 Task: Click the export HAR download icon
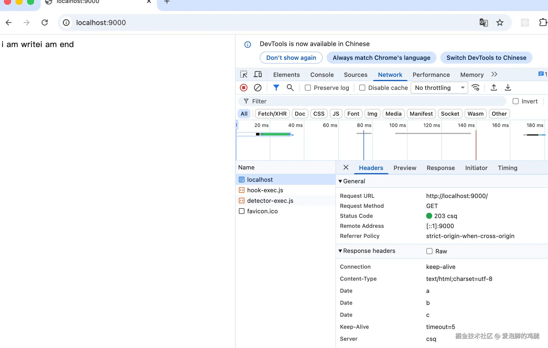(508, 88)
